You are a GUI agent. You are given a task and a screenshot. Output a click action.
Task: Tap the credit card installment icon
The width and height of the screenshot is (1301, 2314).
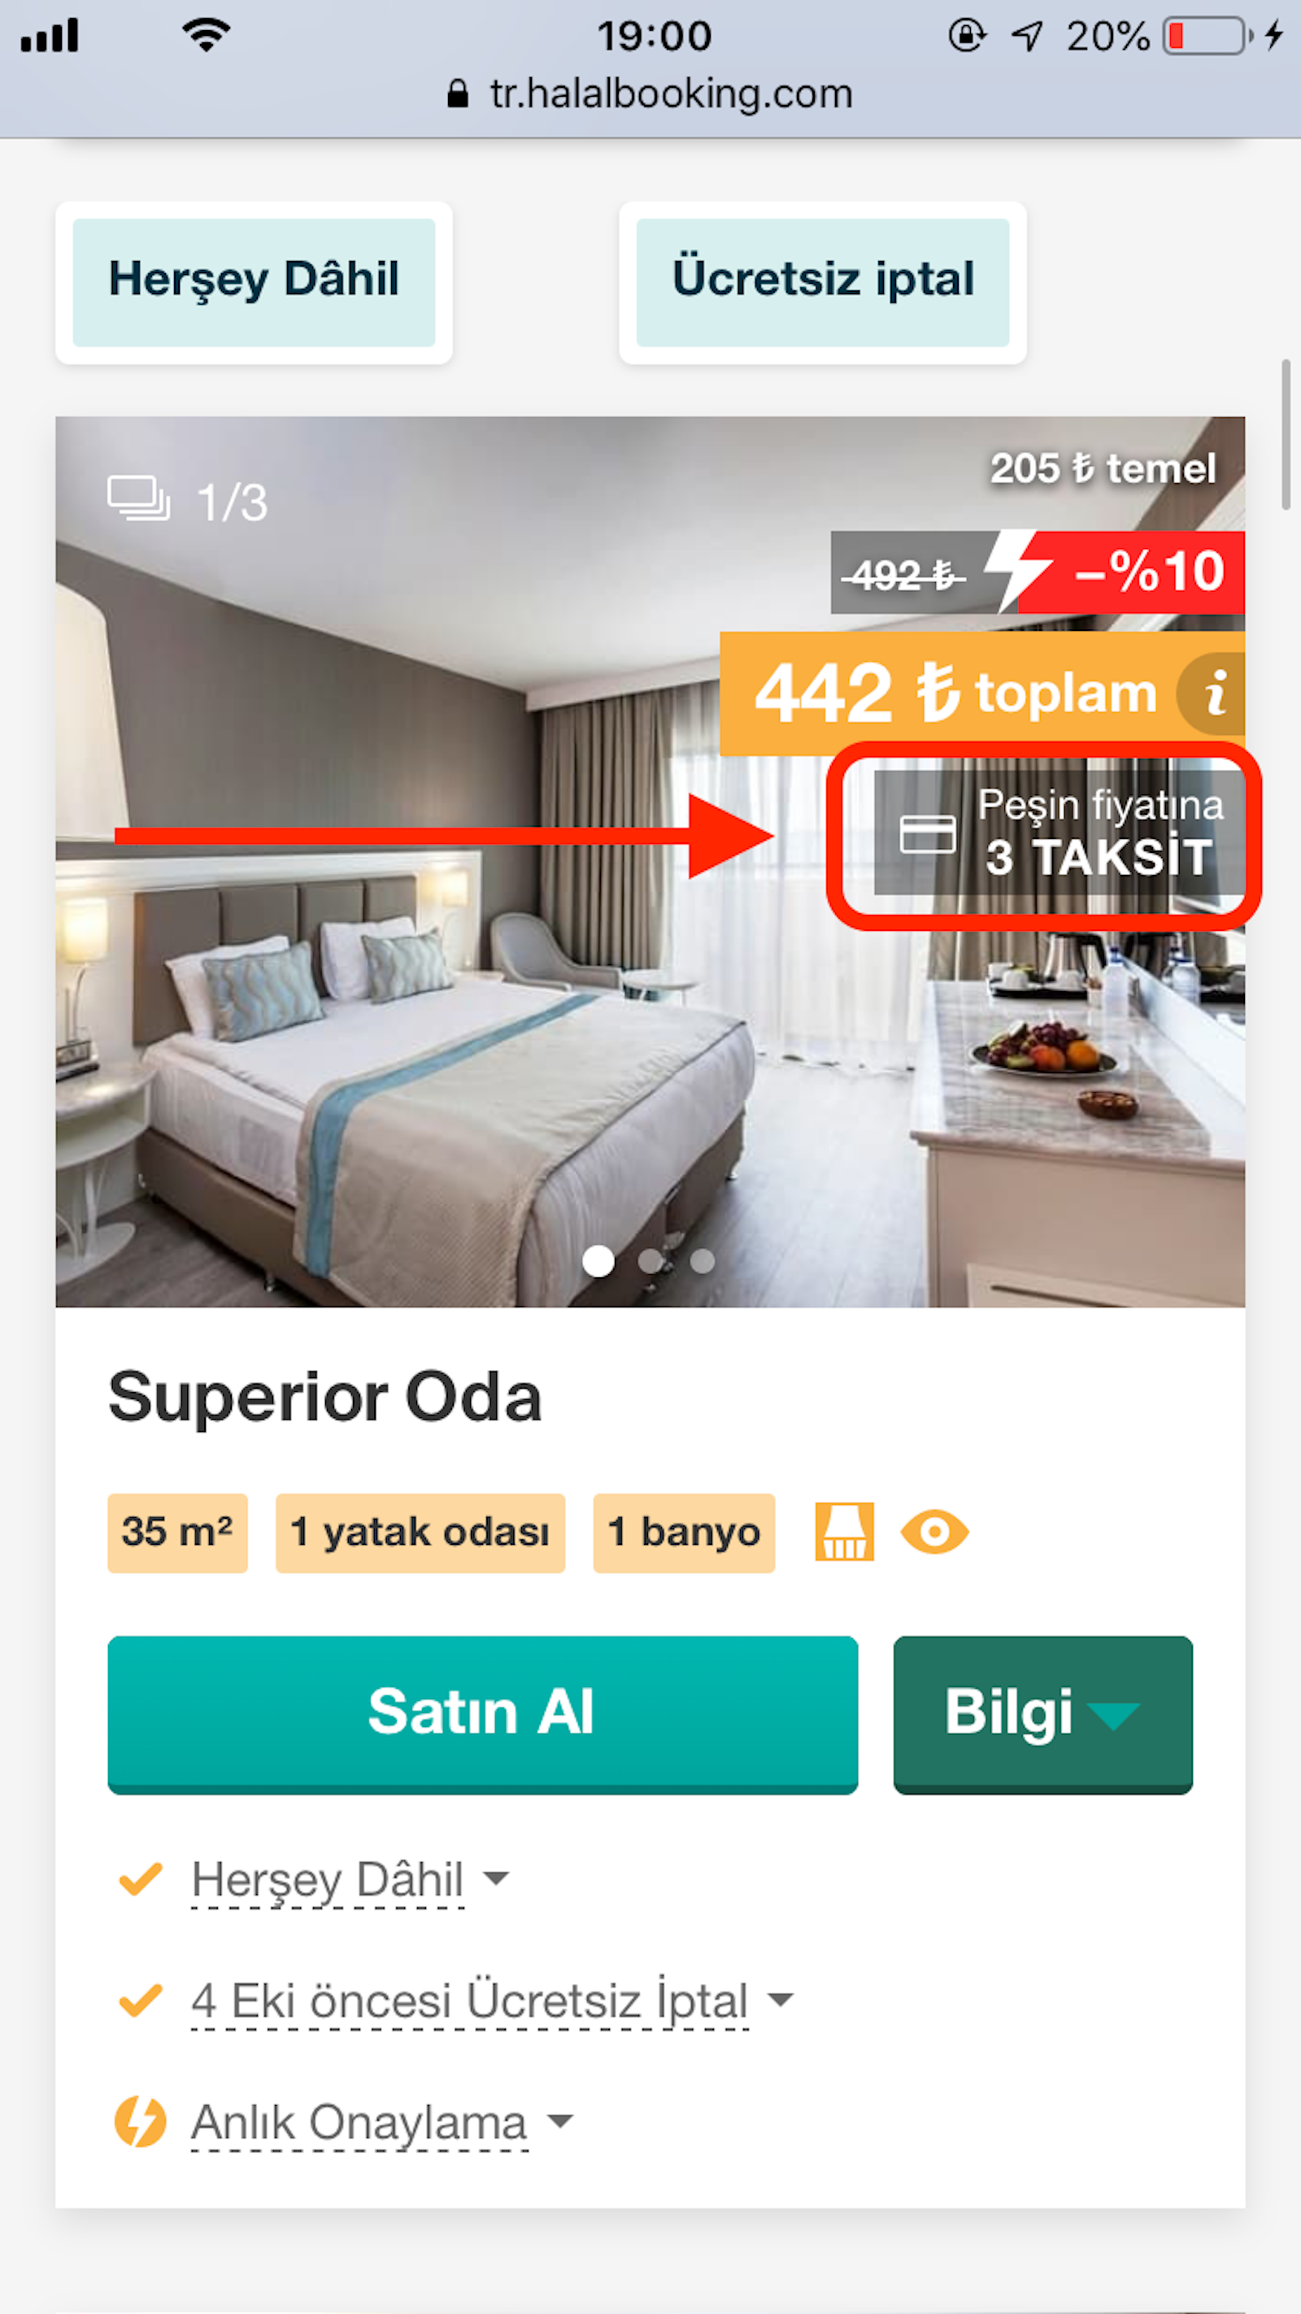(927, 833)
